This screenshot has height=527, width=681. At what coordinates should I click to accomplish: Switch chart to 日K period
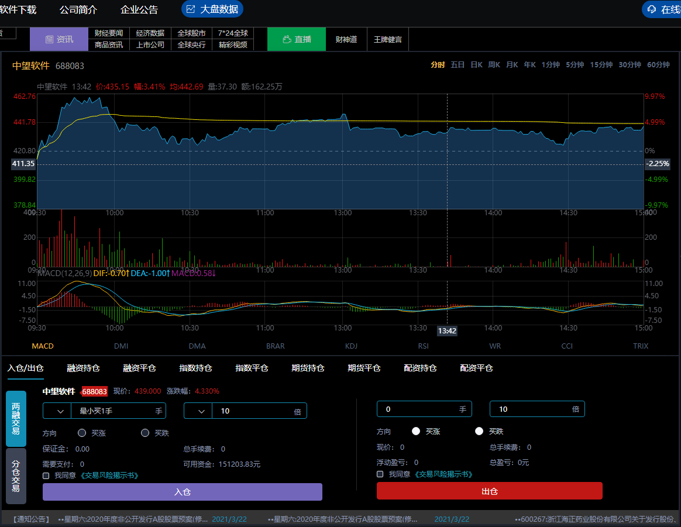[476, 65]
